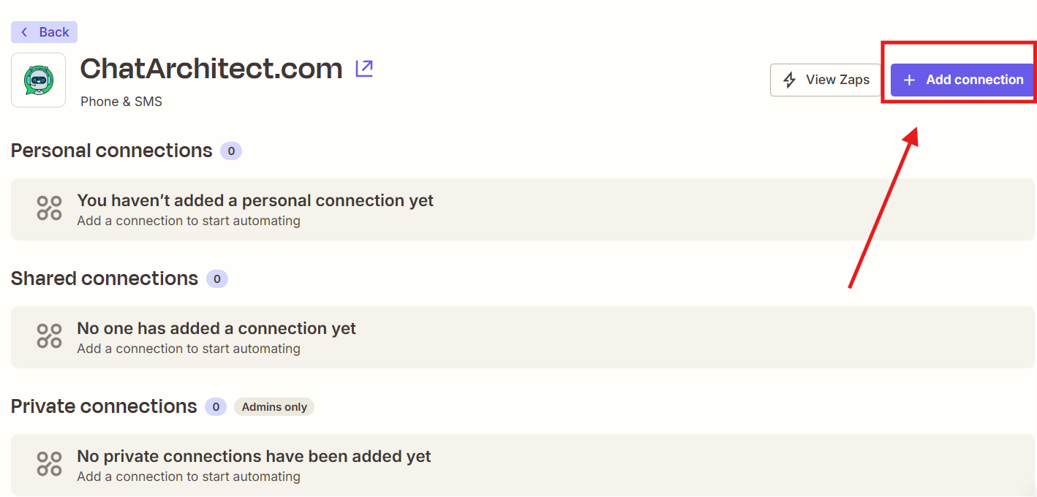Screen dimensions: 1037x497
Task: Click the Back chevron arrow
Action: coord(24,32)
